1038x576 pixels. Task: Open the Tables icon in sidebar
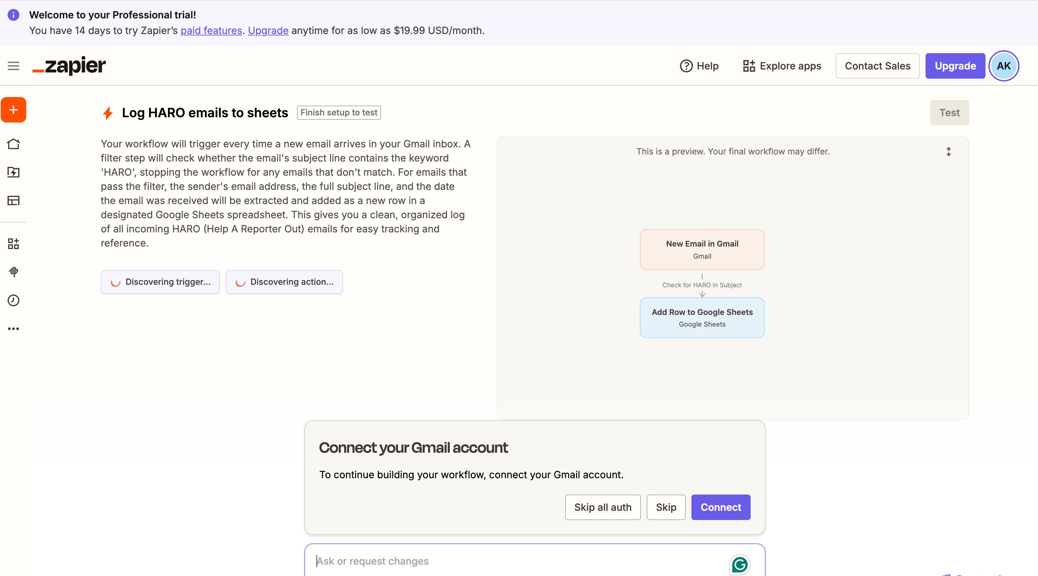[x=13, y=200]
